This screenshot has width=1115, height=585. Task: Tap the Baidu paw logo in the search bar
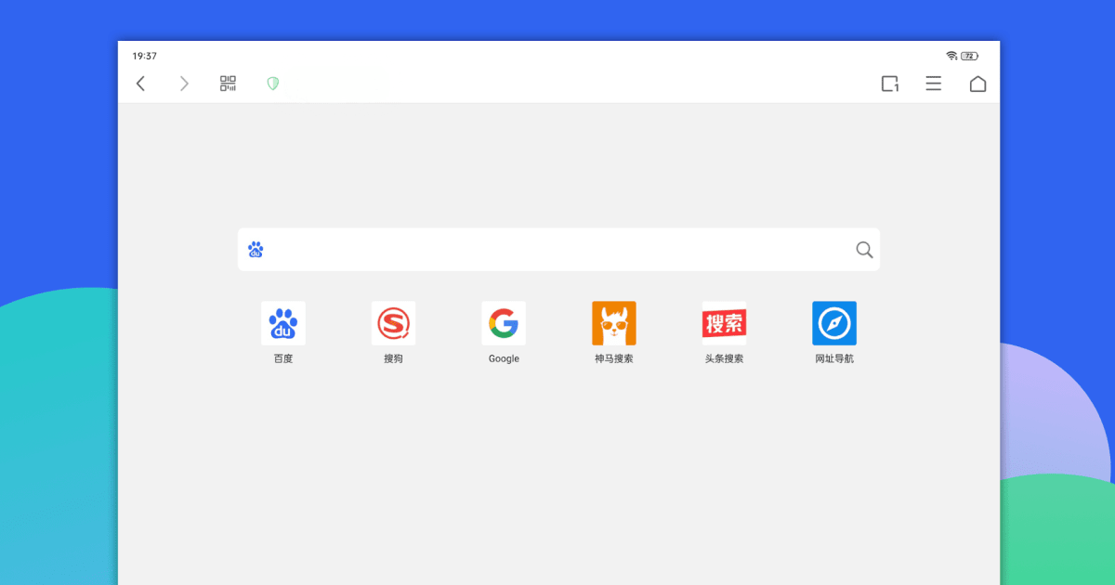pyautogui.click(x=256, y=249)
